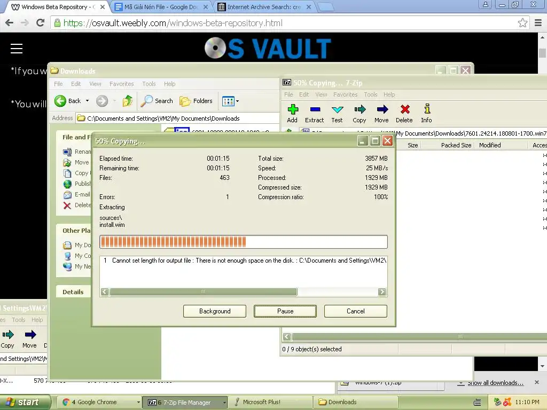
Task: Open View menu in Downloads explorer
Action: point(95,84)
